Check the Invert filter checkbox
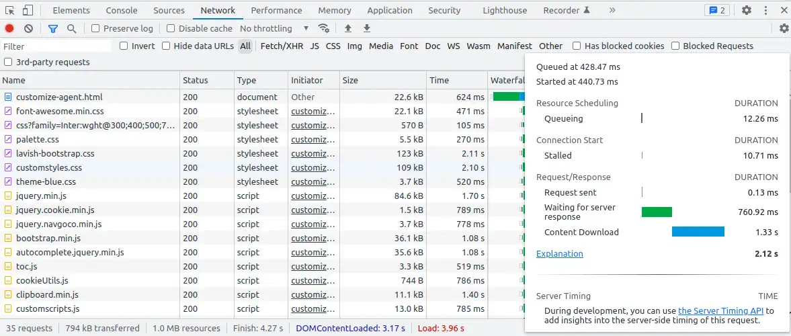This screenshot has height=336, width=791. pyautogui.click(x=124, y=46)
